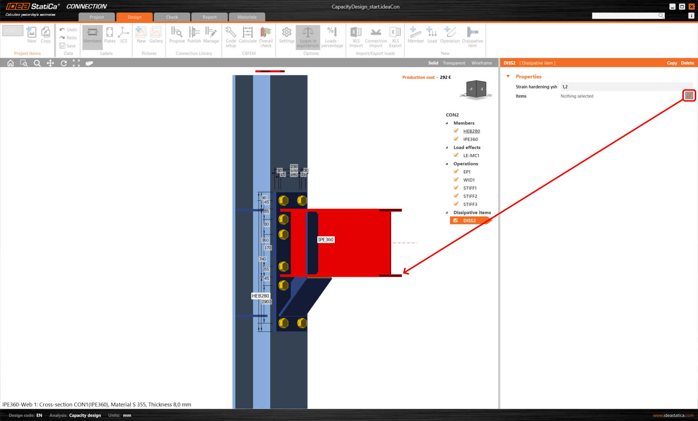Open the Code setup tool
Image resolution: width=698 pixels, height=421 pixels.
point(230,36)
